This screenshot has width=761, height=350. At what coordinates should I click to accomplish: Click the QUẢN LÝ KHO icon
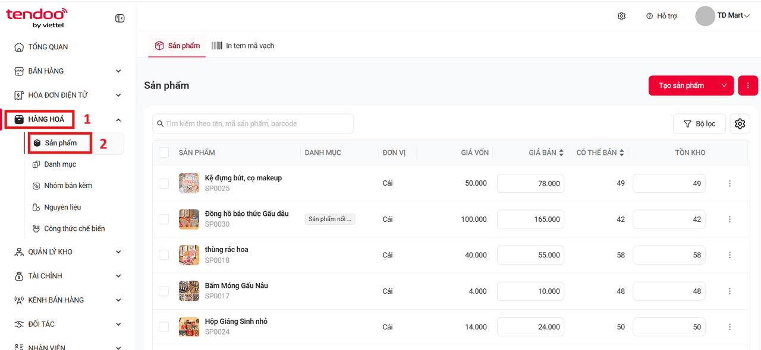coord(19,252)
